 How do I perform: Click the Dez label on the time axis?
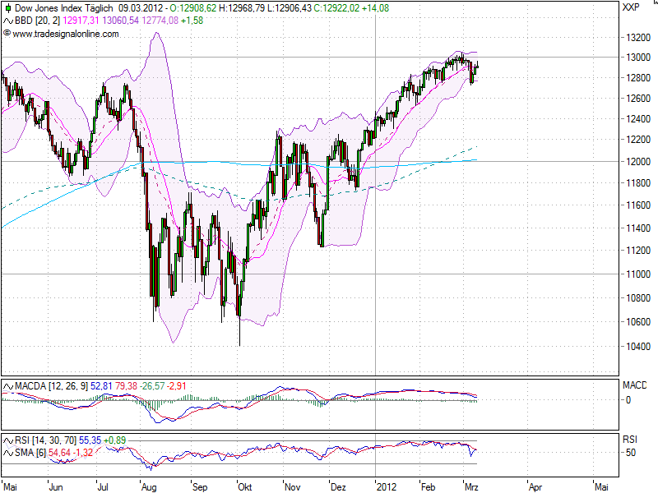(338, 487)
